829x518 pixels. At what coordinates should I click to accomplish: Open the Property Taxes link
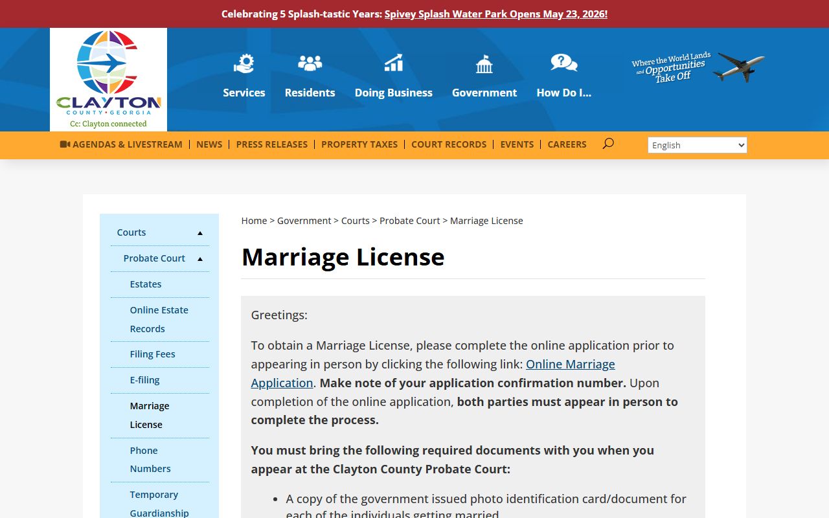click(359, 144)
